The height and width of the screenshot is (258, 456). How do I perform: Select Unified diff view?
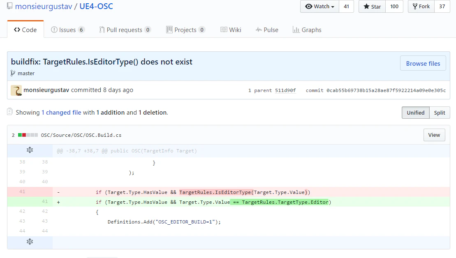[x=415, y=113]
